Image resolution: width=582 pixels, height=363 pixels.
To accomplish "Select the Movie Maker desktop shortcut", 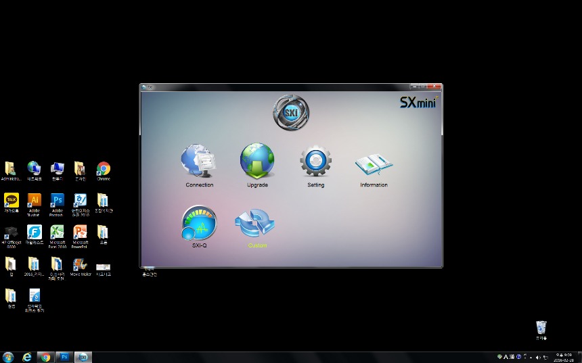I will (80, 267).
